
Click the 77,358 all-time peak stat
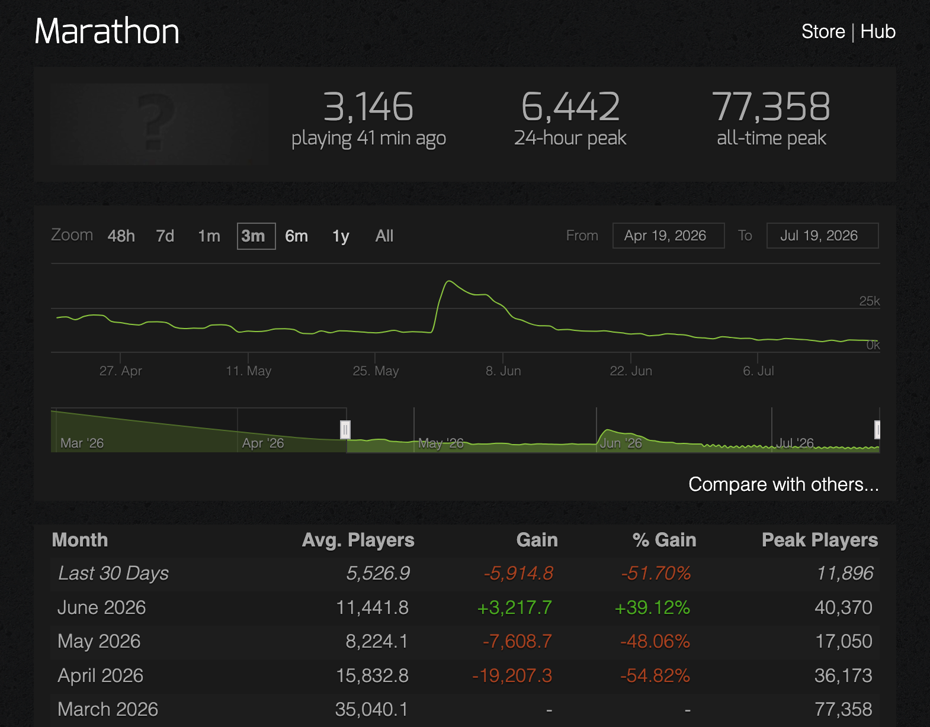[771, 107]
